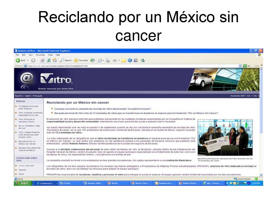
Task: Click the address bar URL field
Action: (x=133, y=66)
